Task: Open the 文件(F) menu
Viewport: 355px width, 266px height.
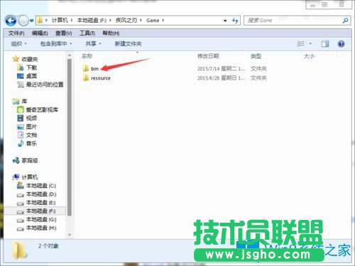Action: tap(16, 33)
